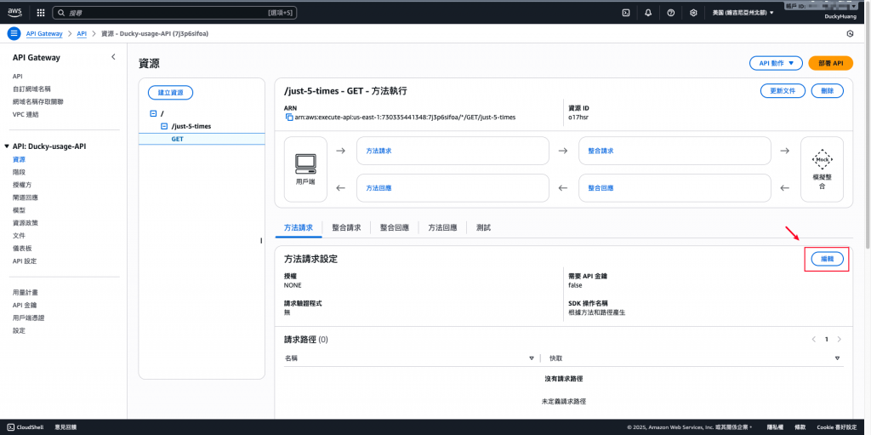Open the info panel icon at top right
The image size is (871, 435).
[850, 34]
